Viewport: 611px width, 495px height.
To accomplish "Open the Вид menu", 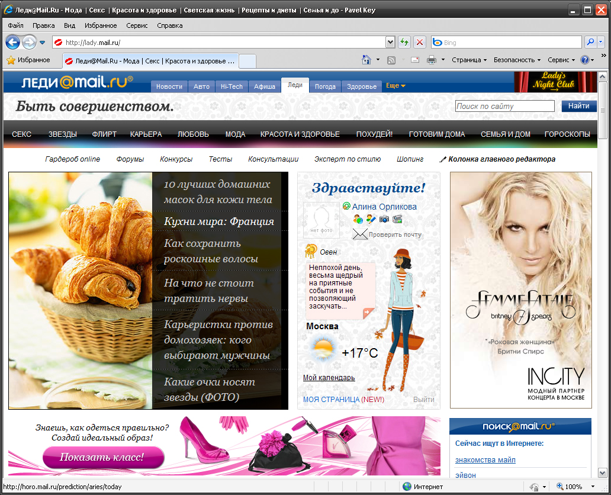I will click(69, 25).
